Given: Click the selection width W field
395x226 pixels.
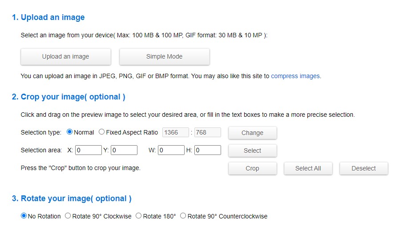Looking at the screenshot, I should (171, 150).
